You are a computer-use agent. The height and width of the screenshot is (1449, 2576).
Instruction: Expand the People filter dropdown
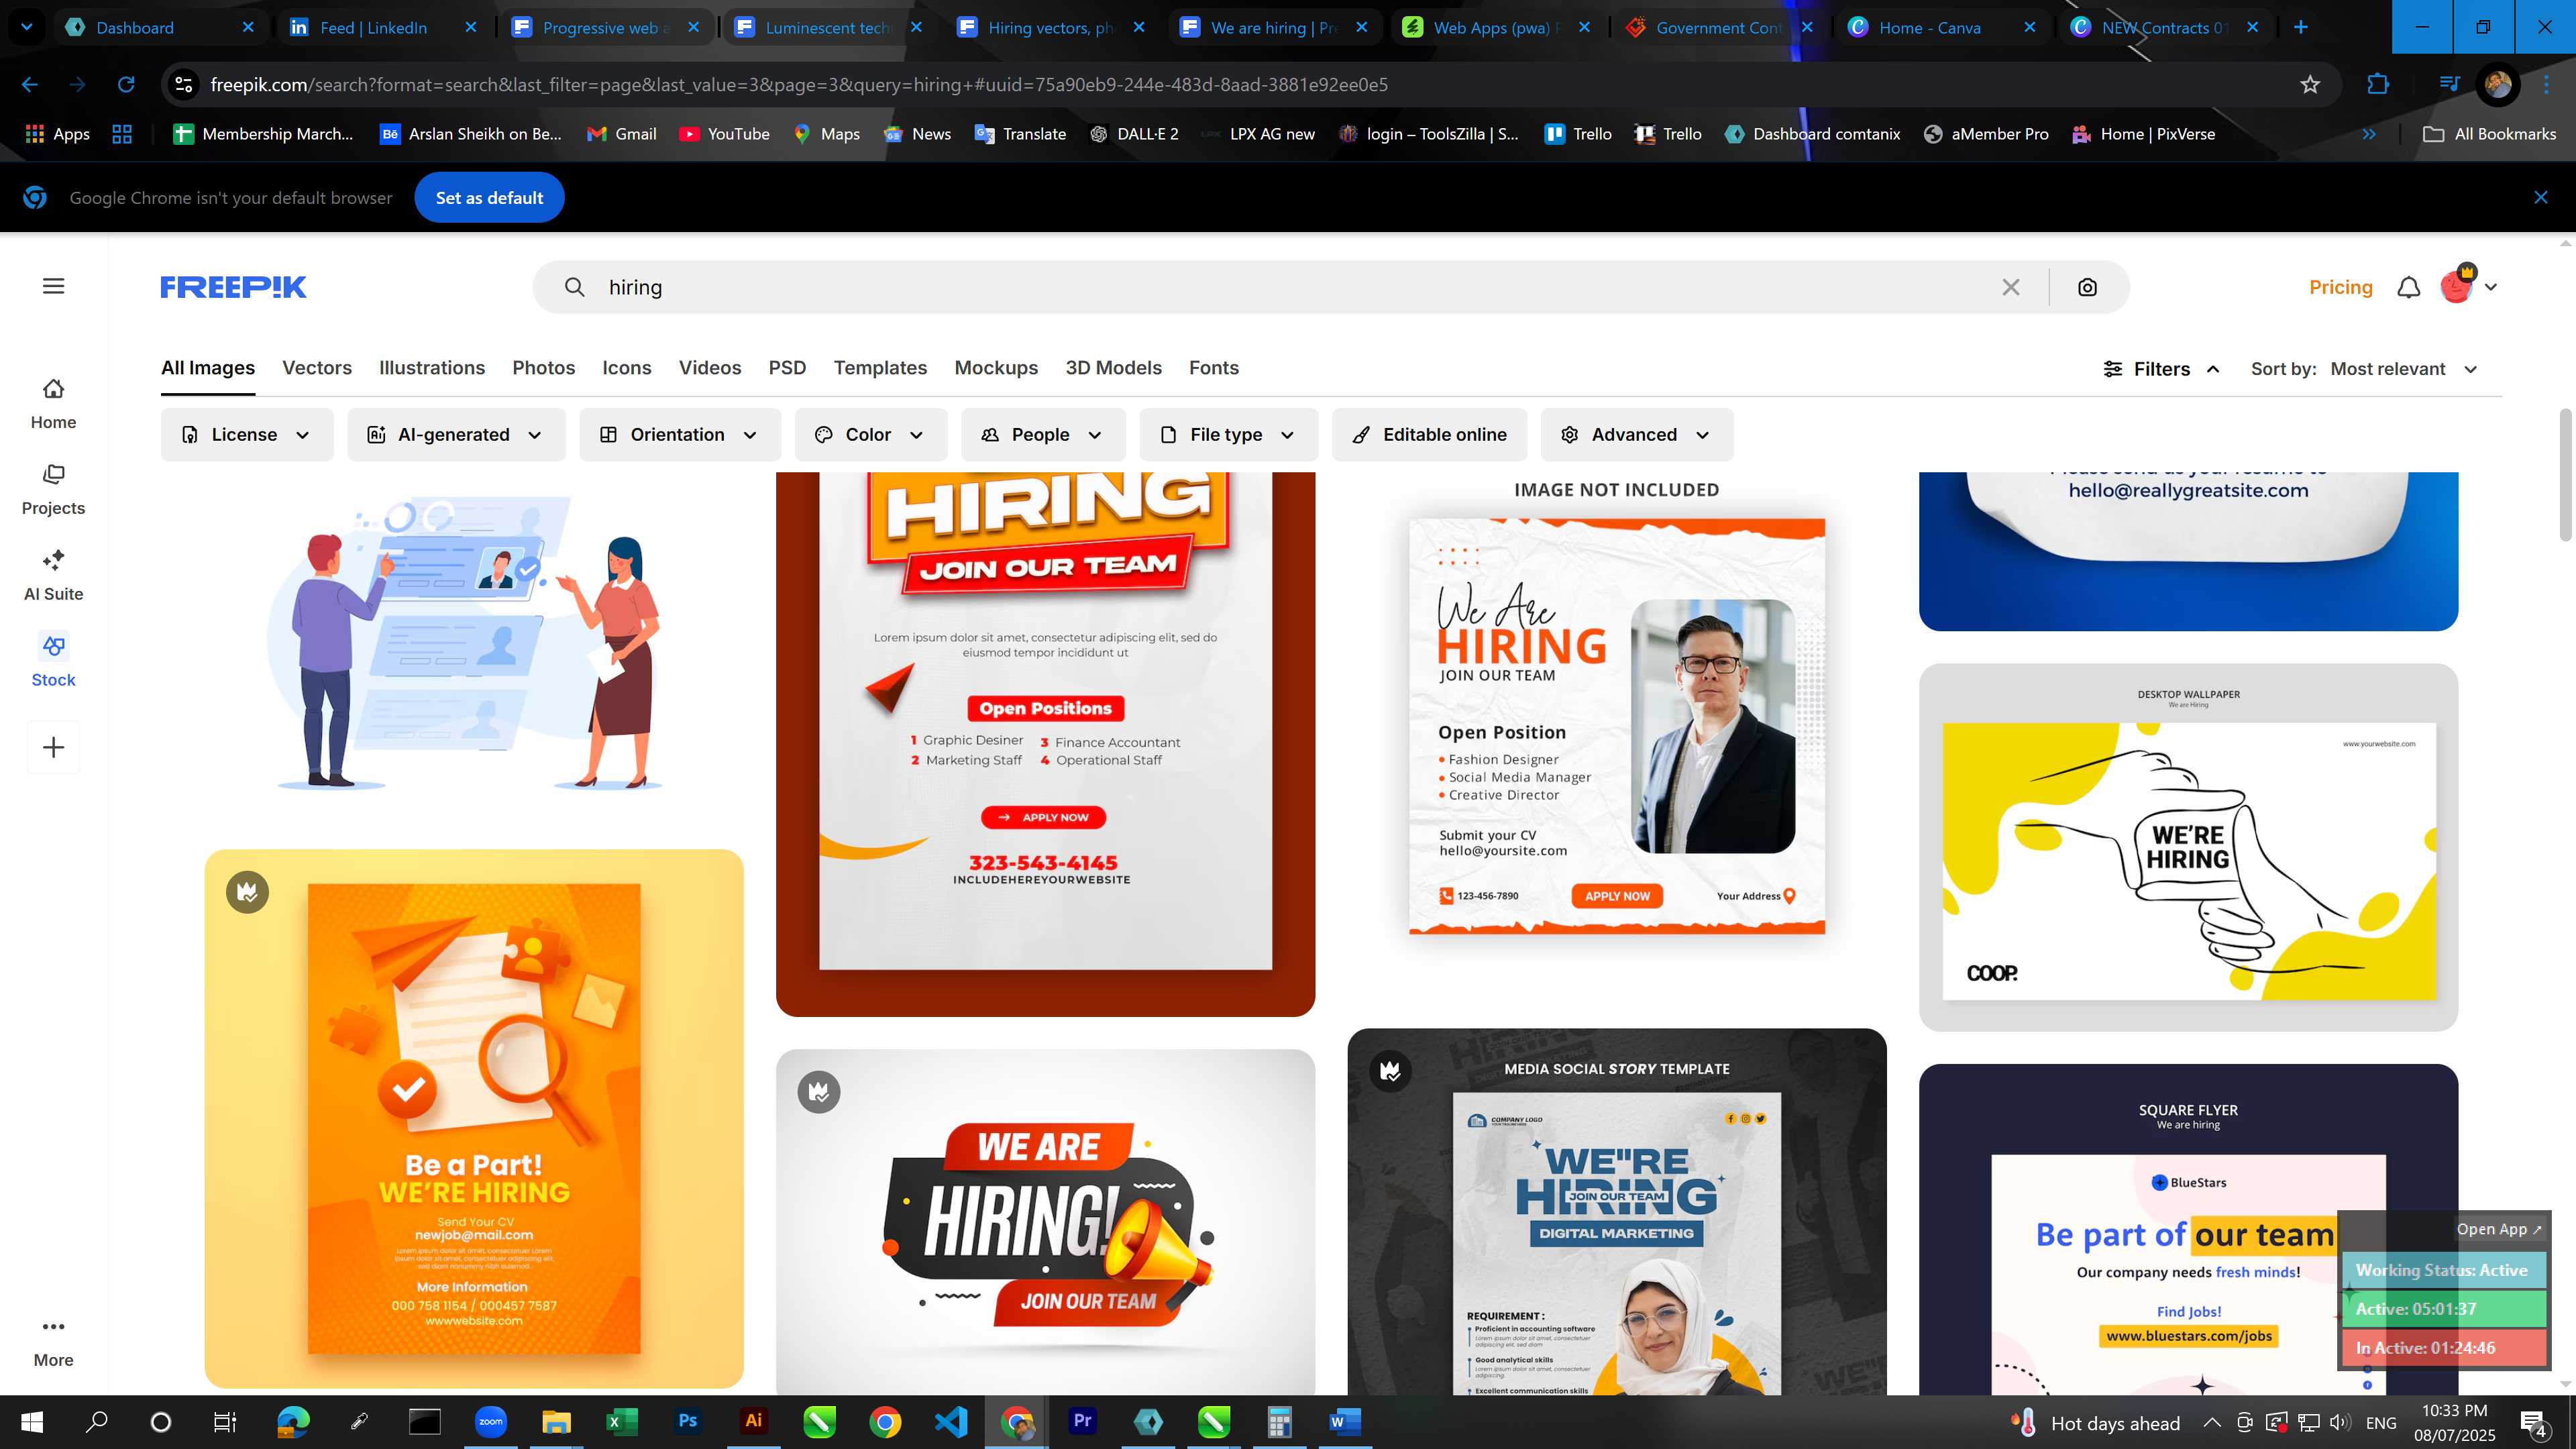pos(1043,435)
